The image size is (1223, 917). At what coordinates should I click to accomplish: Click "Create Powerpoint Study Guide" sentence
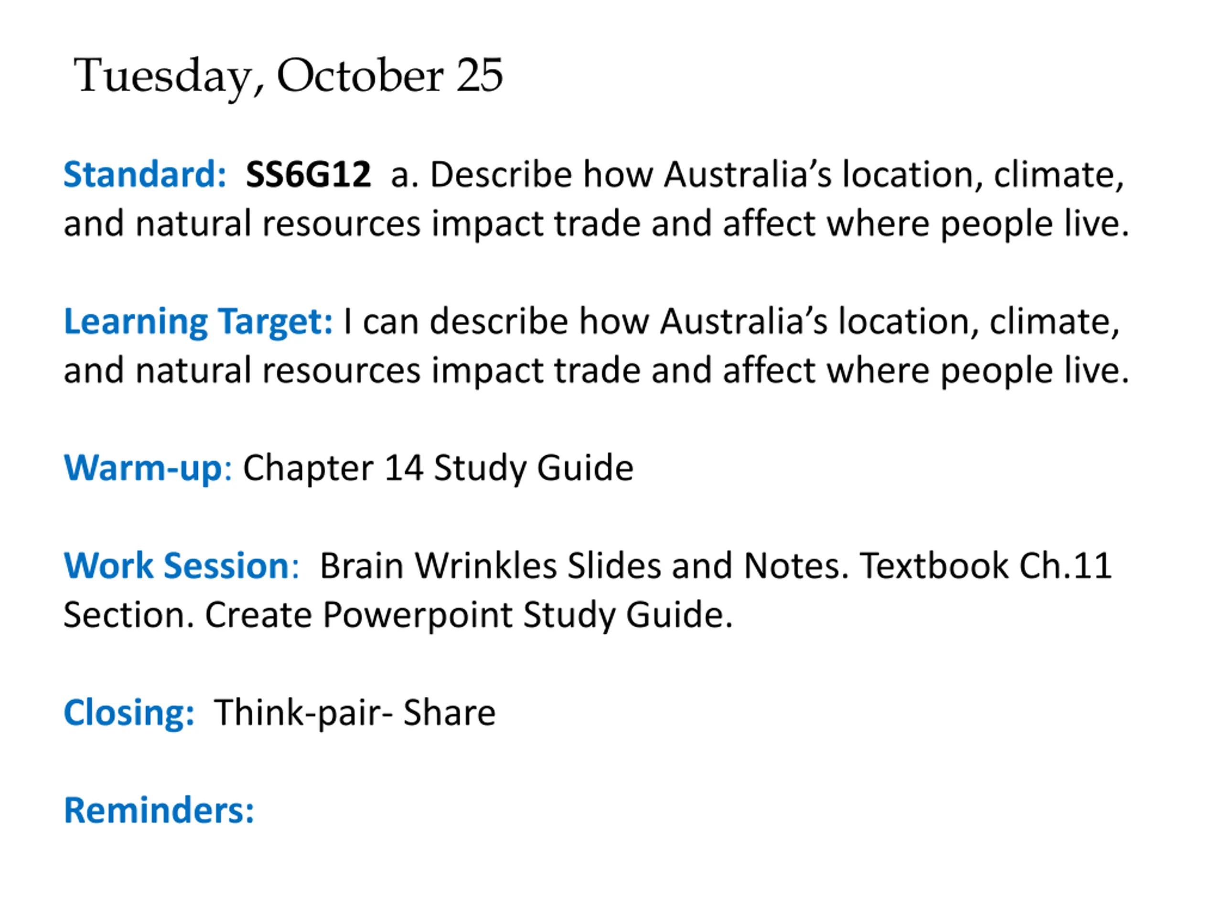pos(469,615)
